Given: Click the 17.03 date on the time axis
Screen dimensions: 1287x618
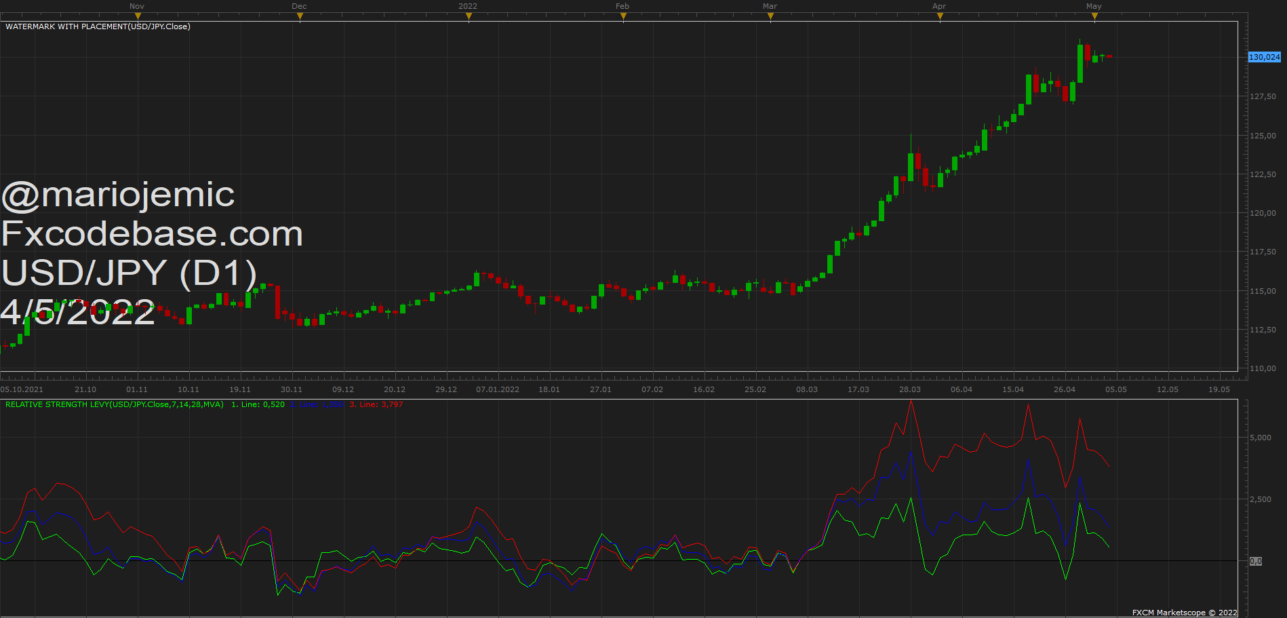Looking at the screenshot, I should coord(858,389).
